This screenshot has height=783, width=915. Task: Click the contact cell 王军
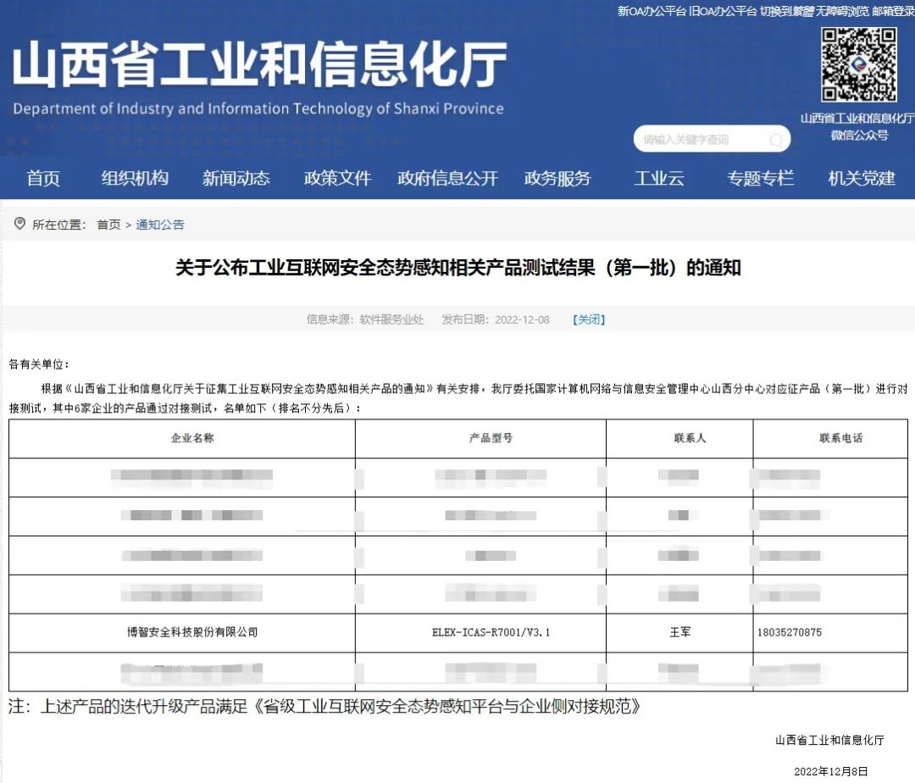click(680, 632)
